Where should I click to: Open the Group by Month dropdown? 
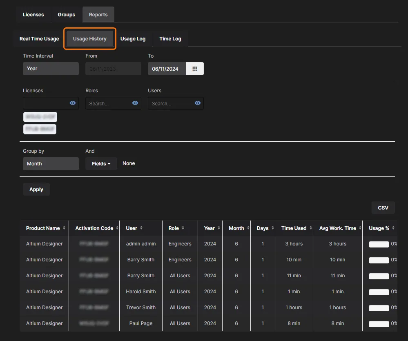(x=51, y=164)
